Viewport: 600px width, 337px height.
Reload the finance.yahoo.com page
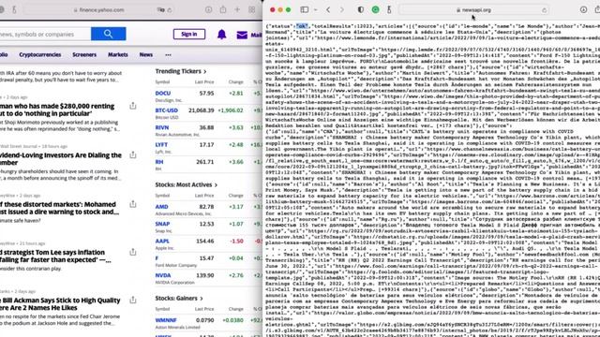(170, 10)
